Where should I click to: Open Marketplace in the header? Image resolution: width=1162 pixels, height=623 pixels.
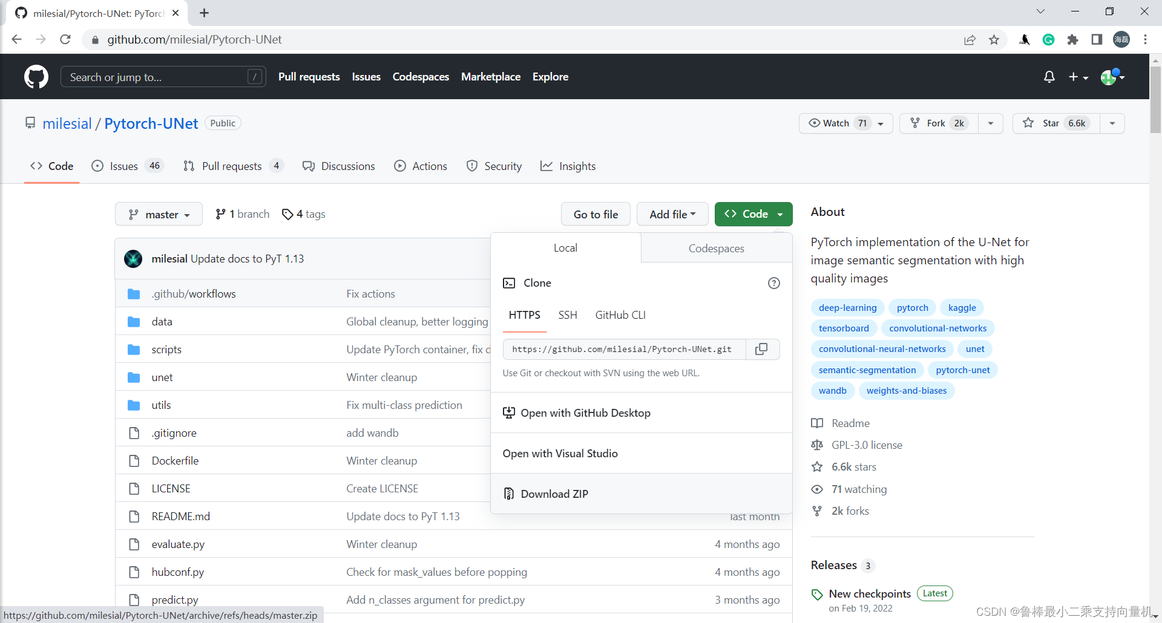pyautogui.click(x=491, y=77)
